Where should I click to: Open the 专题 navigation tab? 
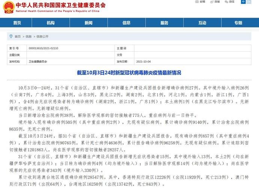coord(238,23)
